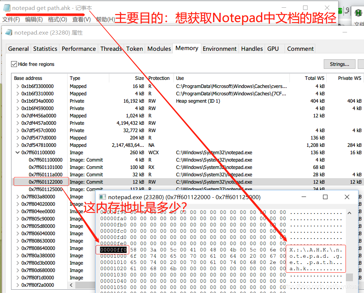Expand region 0x7ff803a80000
364x293 pixels.
tap(18, 197)
